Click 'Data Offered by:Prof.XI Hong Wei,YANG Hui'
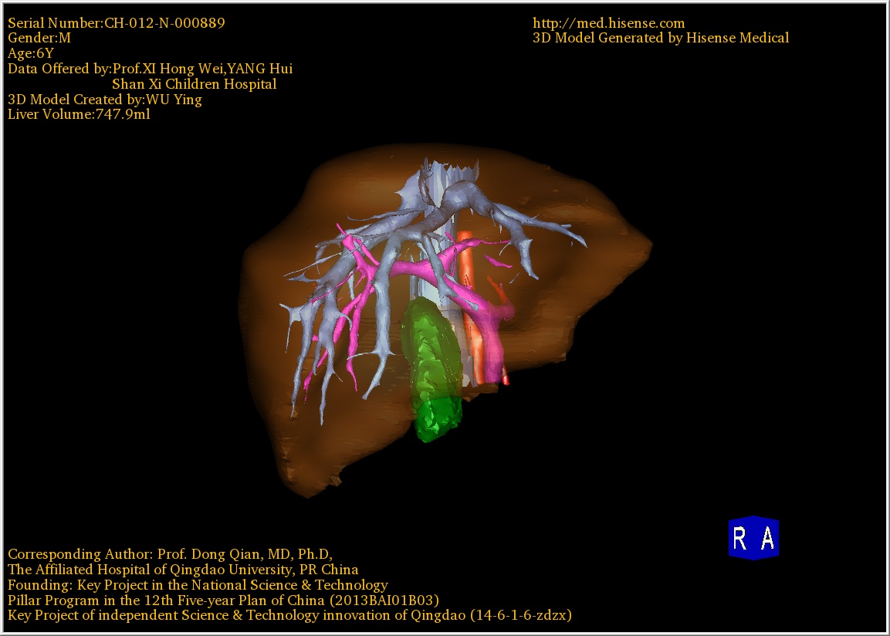Viewport: 890px width, 636px height. pos(150,69)
